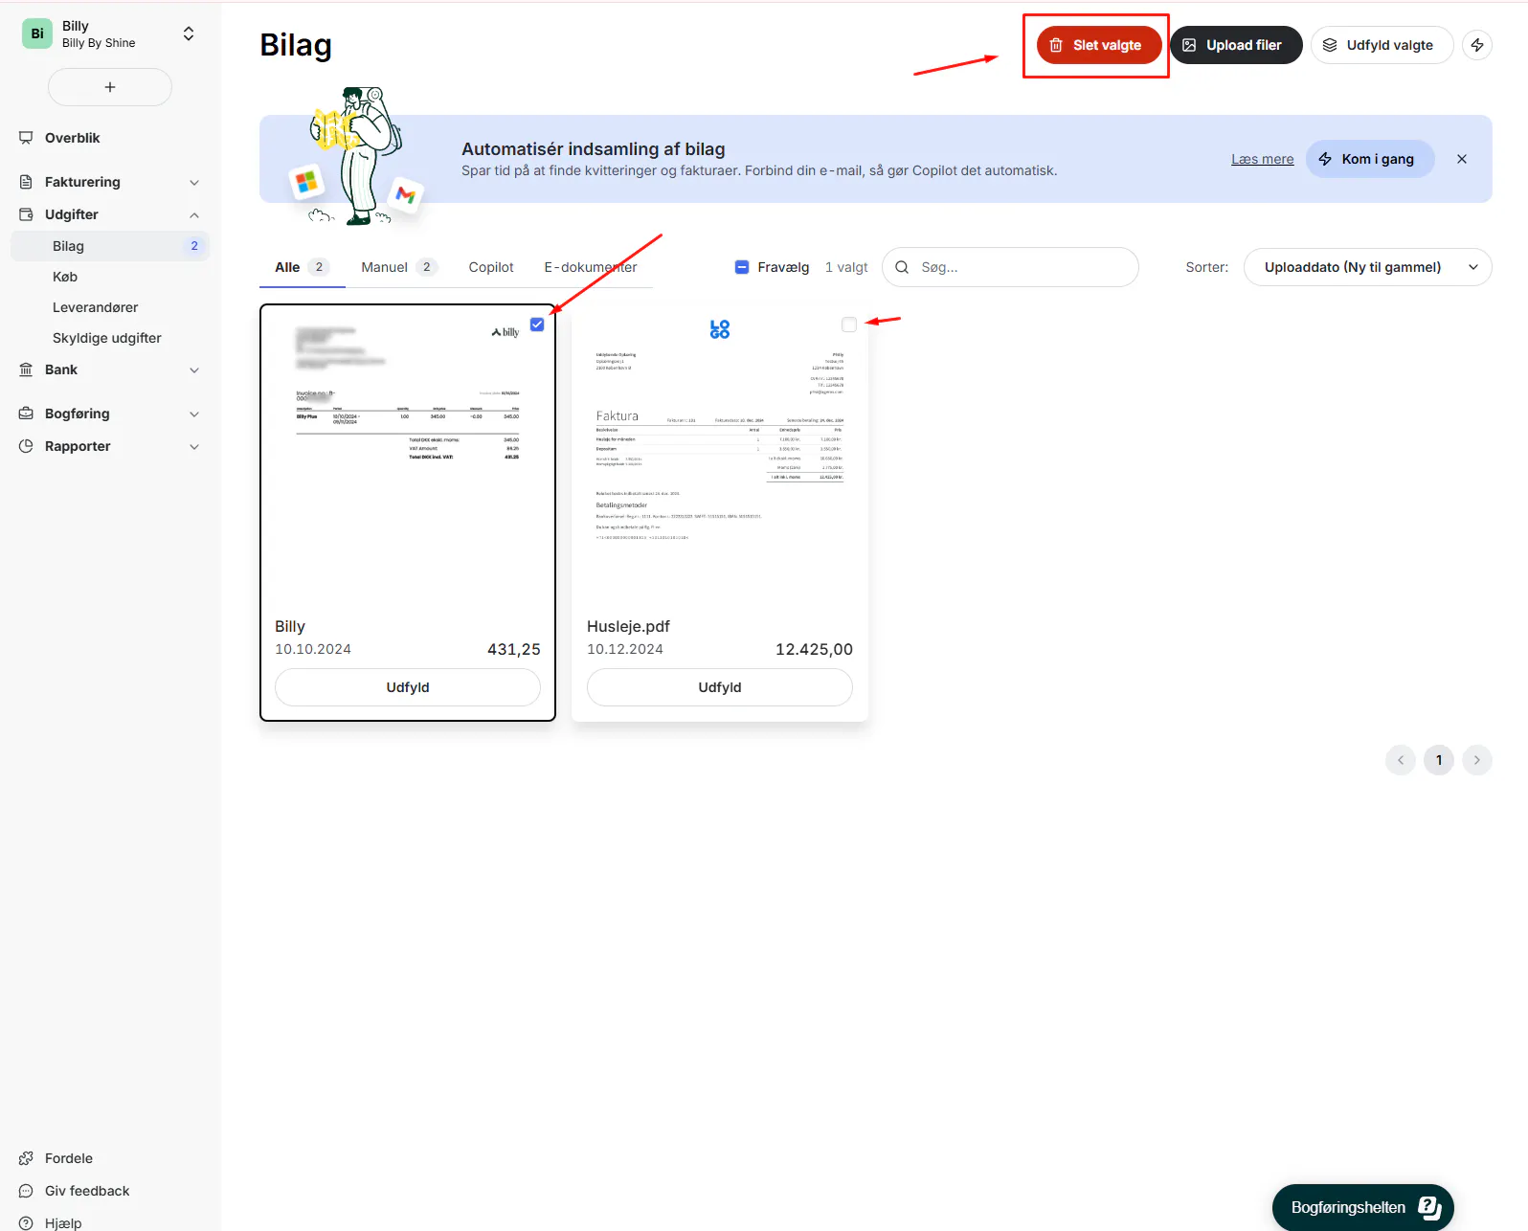Click the image icon in Upload filer

click(x=1189, y=45)
